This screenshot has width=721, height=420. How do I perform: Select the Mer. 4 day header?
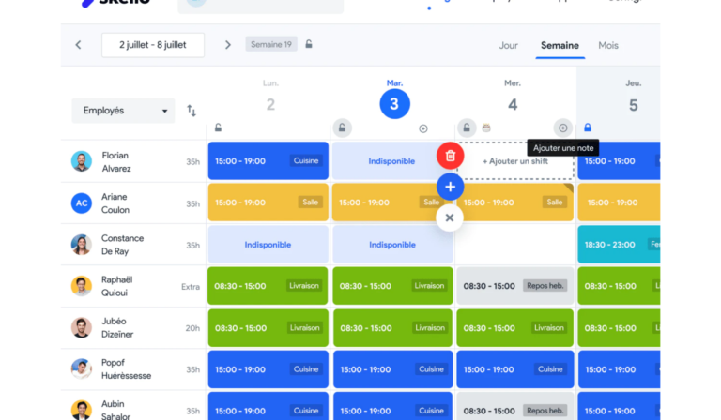click(x=513, y=97)
